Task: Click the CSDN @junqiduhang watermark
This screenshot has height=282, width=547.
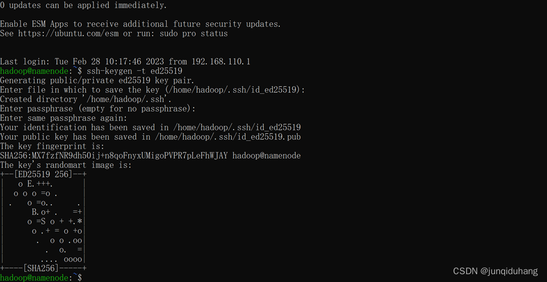Action: pyautogui.click(x=495, y=271)
